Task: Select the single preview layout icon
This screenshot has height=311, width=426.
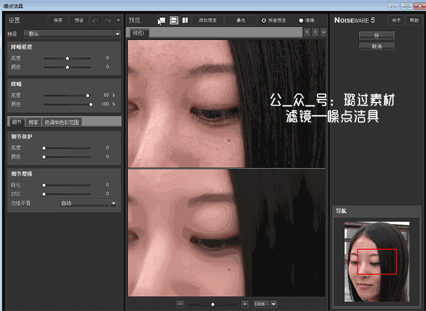Action: pos(162,20)
